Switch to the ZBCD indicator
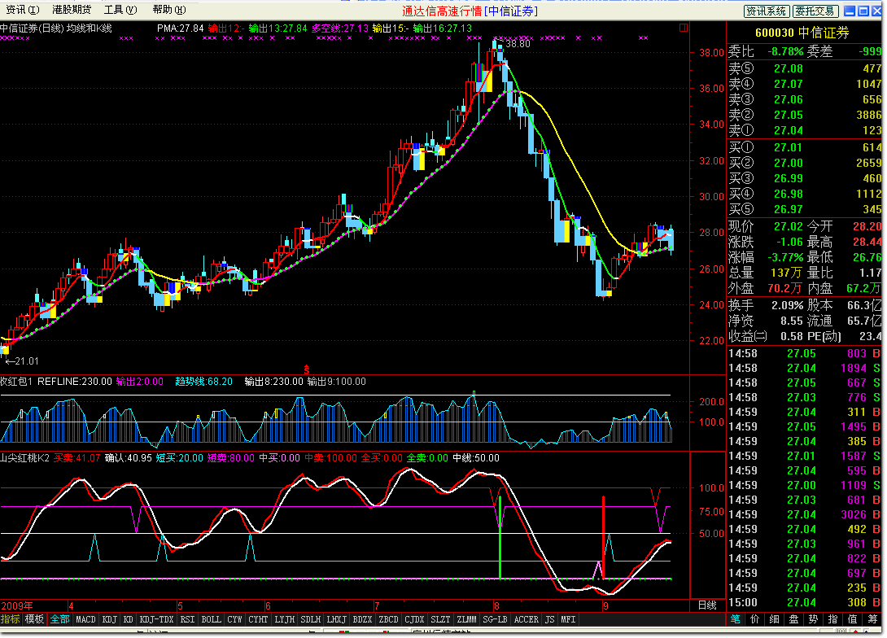 pos(389,619)
